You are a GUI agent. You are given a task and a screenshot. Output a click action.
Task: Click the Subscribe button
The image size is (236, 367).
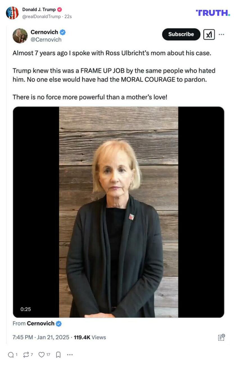point(181,34)
